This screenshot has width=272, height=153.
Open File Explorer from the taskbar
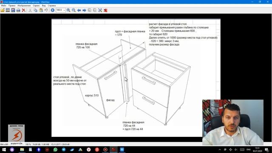[22, 150]
